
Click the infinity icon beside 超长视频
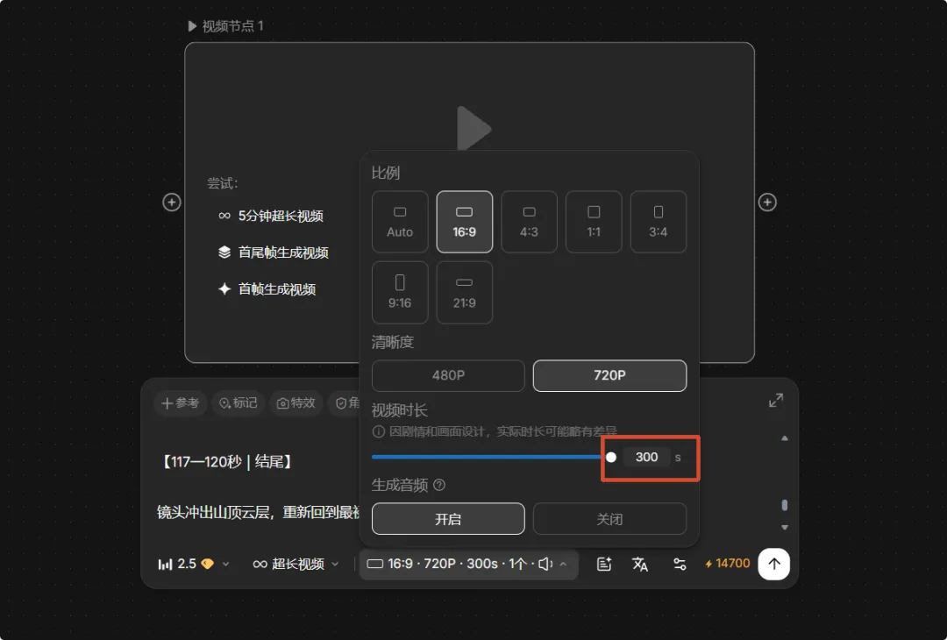pos(260,564)
